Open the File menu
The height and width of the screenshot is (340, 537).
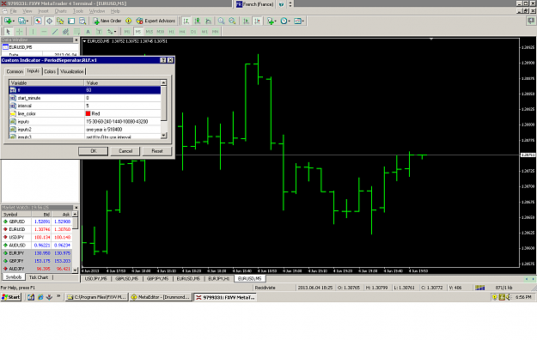(x=14, y=11)
